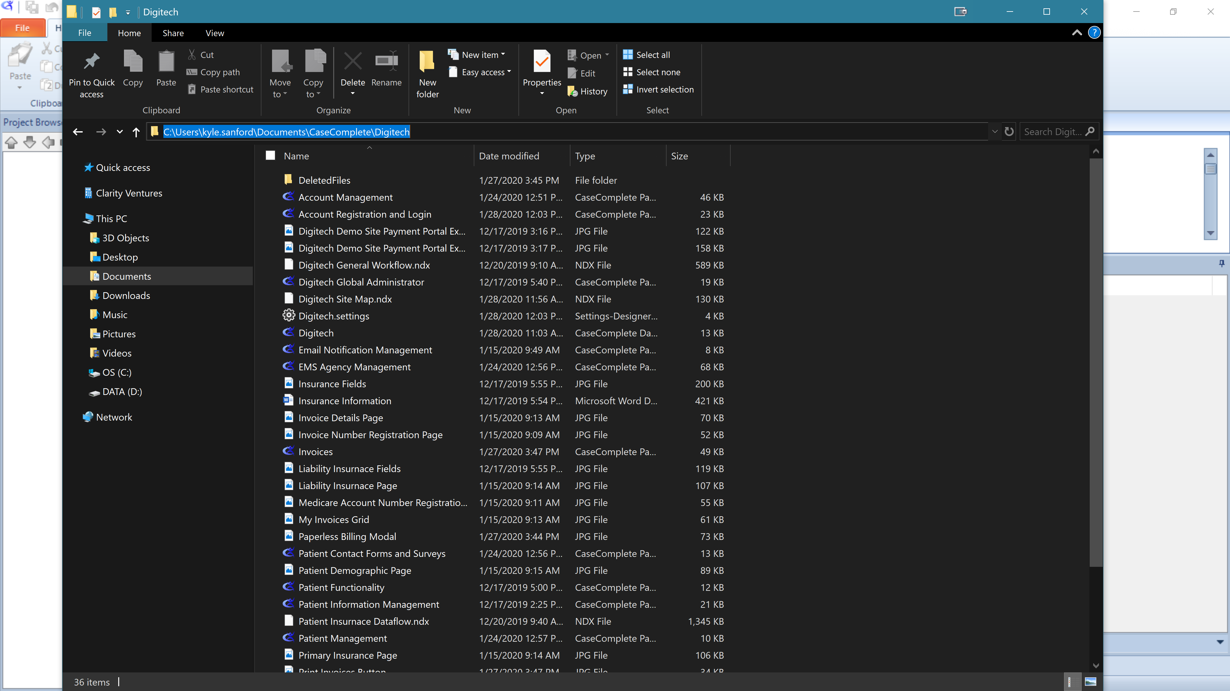The image size is (1230, 691).
Task: Click File tab in background CaseComplete window
Action: pyautogui.click(x=22, y=28)
